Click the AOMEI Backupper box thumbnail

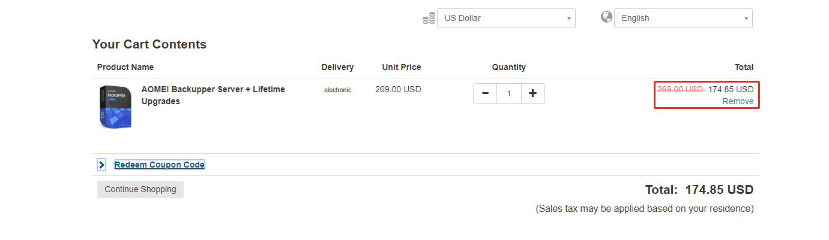pyautogui.click(x=115, y=107)
